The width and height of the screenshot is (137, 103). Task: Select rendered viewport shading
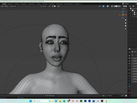pyautogui.click(x=120, y=6)
